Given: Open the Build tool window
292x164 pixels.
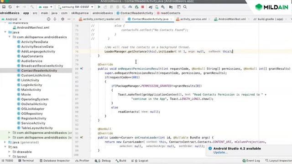Looking at the screenshot, I should point(120,160).
